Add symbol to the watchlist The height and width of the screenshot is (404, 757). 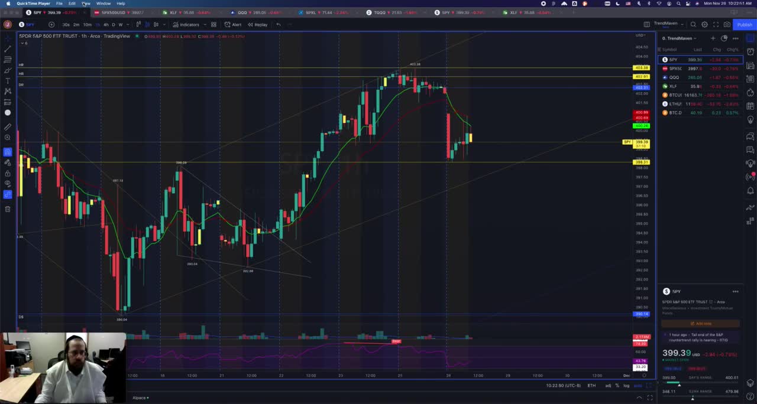point(713,38)
